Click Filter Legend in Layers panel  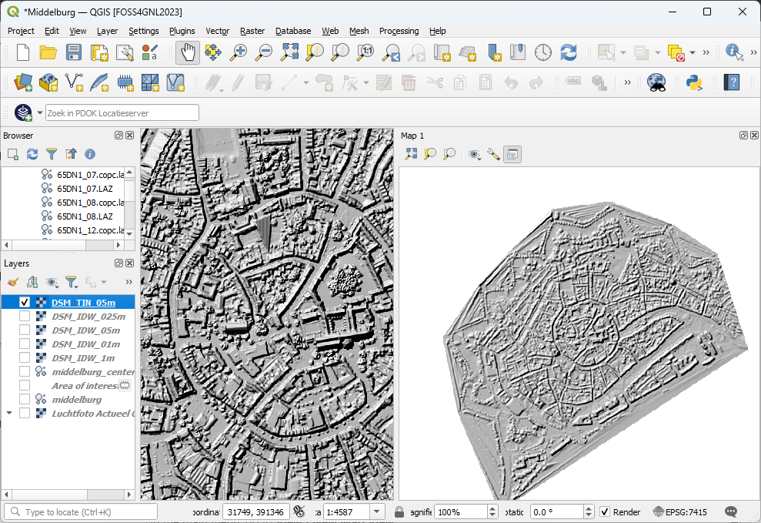(x=72, y=282)
